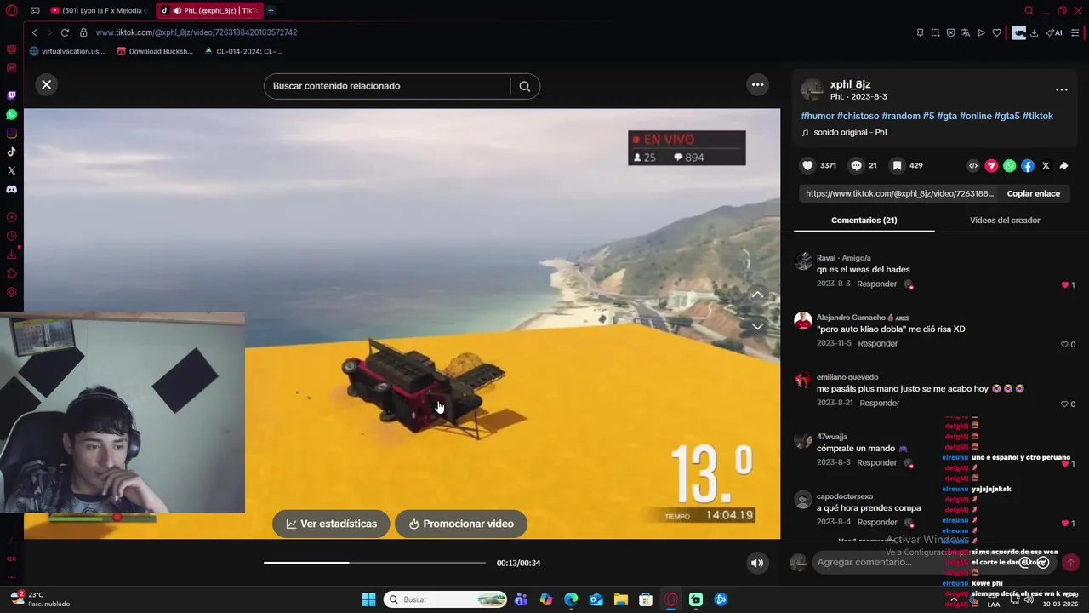Open WhatsApp in Opera sidebar

(x=12, y=114)
